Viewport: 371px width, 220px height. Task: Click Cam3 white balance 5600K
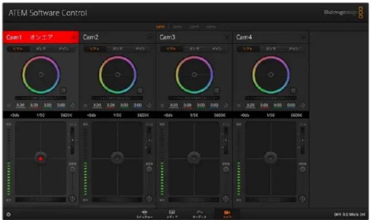pos(220,115)
